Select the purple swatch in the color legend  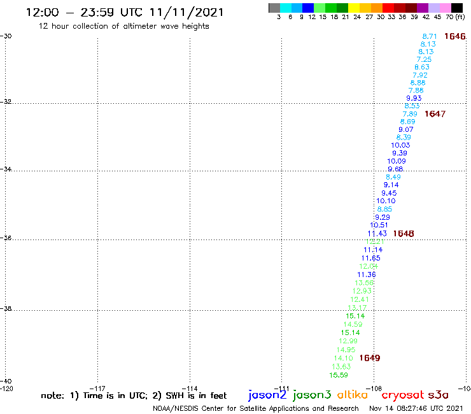point(423,8)
